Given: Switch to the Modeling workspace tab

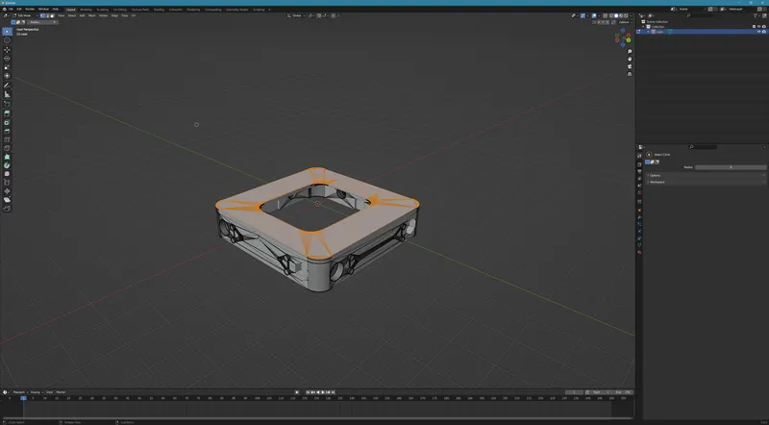Looking at the screenshot, I should pos(86,10).
